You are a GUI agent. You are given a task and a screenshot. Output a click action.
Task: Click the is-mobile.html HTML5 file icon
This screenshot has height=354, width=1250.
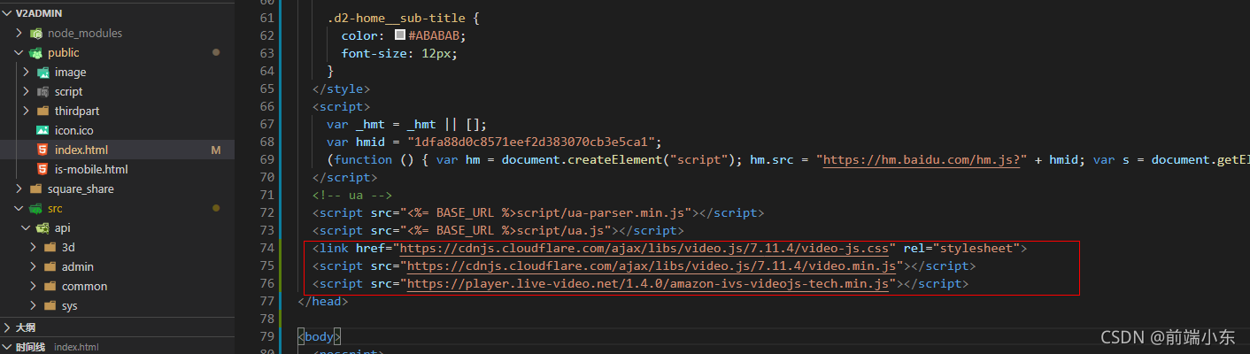click(x=42, y=169)
